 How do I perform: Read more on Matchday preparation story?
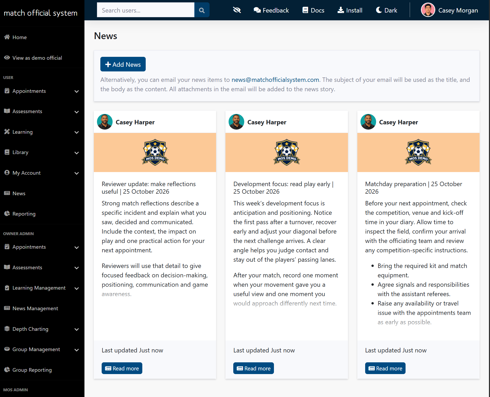click(385, 368)
